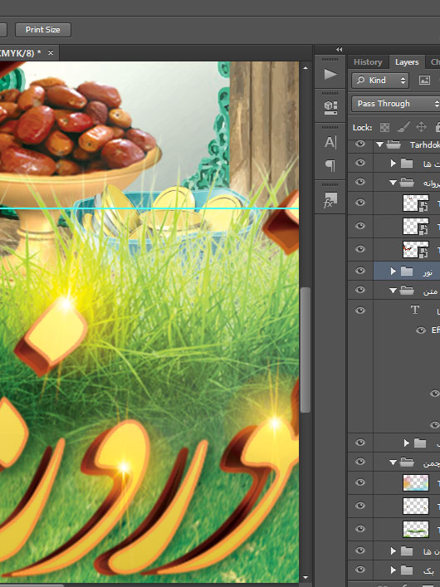This screenshot has width=440, height=587.
Task: Hide the متن group
Action: [360, 290]
